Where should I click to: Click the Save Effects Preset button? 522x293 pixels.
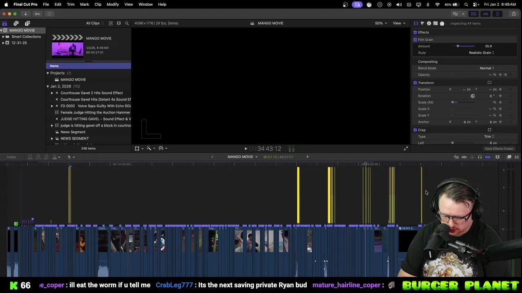click(499, 149)
